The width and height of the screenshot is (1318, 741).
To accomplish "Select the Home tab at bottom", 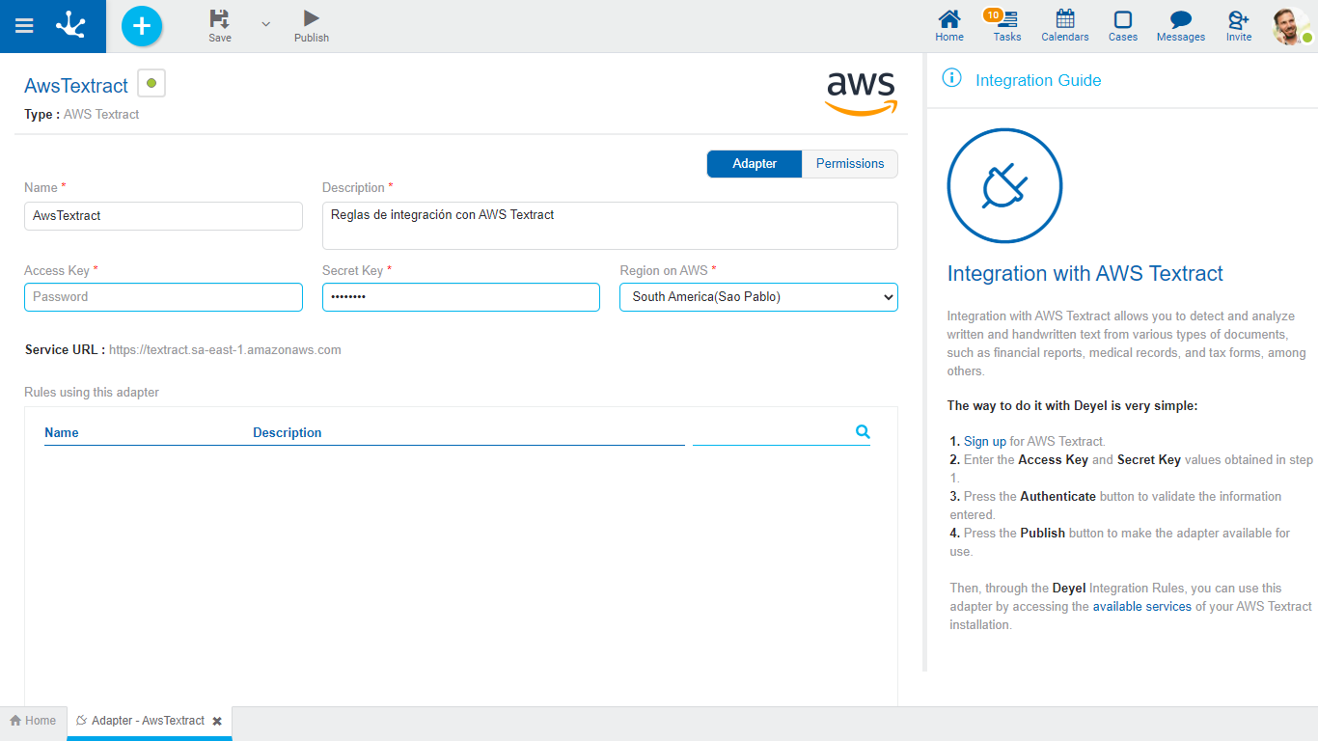I will point(33,721).
